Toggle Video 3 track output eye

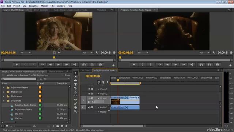[x=89, y=89]
